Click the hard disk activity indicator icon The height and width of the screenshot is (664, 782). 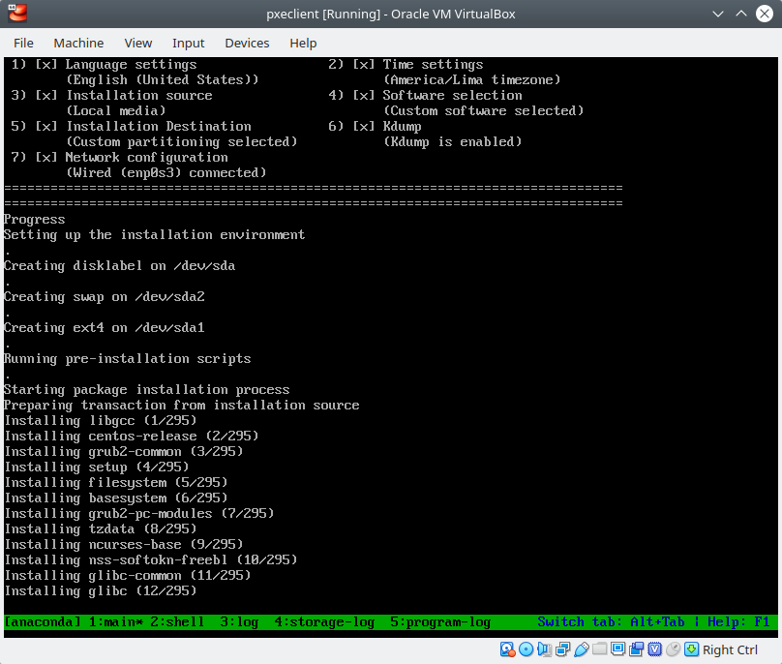(x=507, y=649)
